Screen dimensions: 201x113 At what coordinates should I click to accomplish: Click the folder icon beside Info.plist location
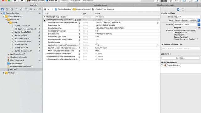click(x=199, y=28)
